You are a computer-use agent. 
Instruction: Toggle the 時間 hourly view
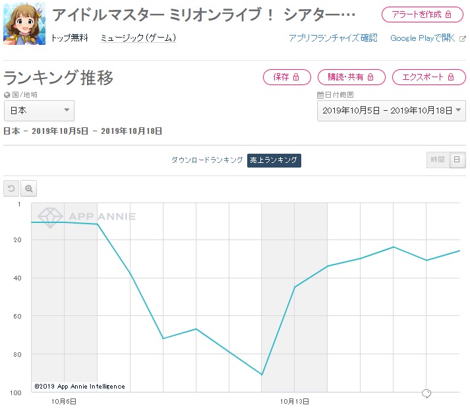click(x=438, y=160)
